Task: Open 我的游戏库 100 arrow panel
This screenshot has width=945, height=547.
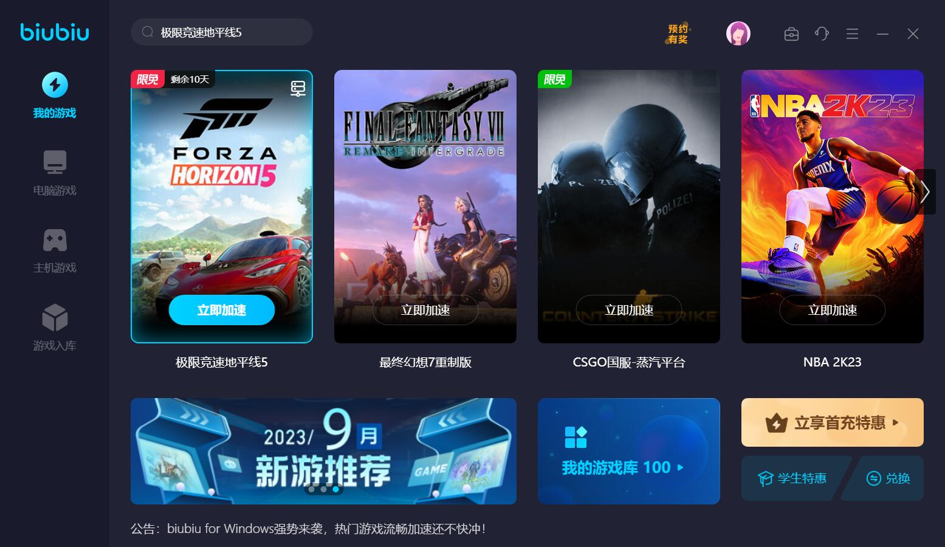Action: (629, 451)
